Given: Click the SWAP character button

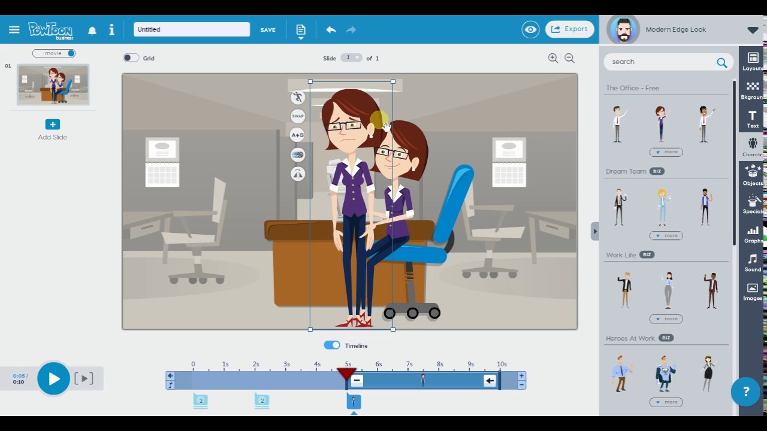Looking at the screenshot, I should [x=298, y=116].
